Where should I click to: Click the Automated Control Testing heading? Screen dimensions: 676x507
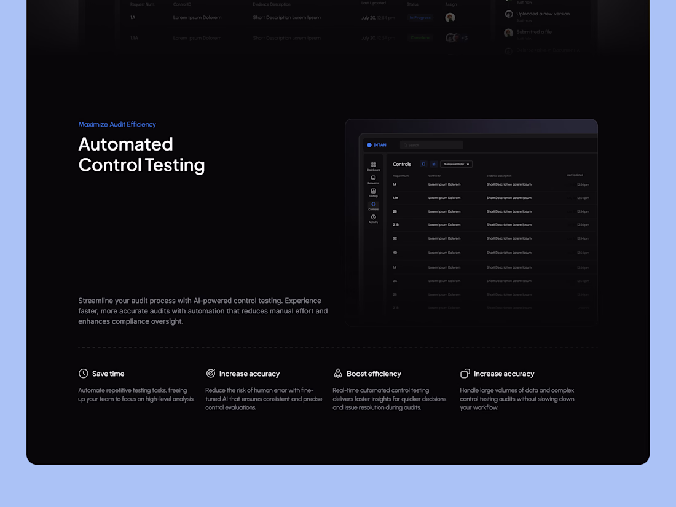(x=141, y=154)
